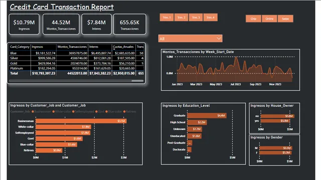Sort table by Interes column header
Screen dimensions: 321x180
tap(94, 46)
